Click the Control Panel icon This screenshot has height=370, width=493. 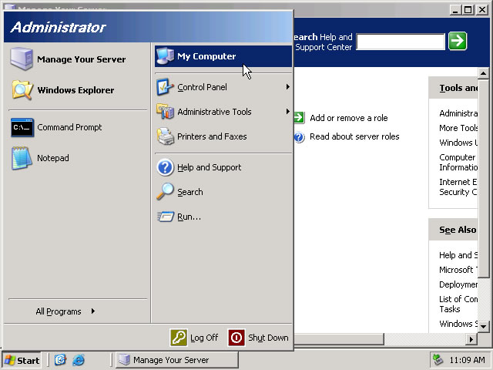tap(165, 87)
